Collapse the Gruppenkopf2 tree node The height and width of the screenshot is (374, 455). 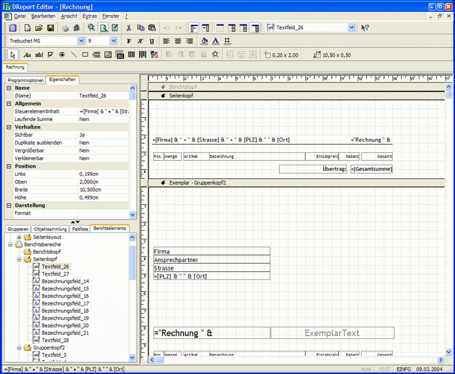(19, 348)
